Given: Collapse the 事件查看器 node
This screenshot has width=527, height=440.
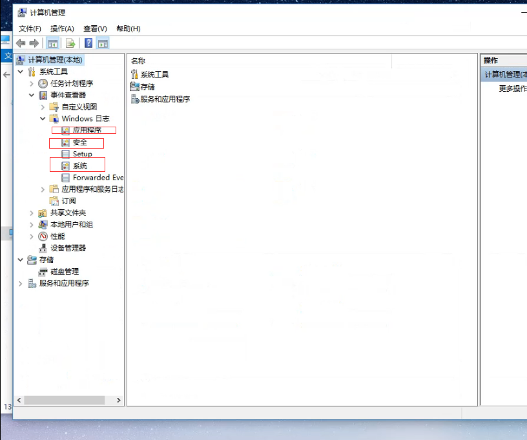Looking at the screenshot, I should click(32, 95).
